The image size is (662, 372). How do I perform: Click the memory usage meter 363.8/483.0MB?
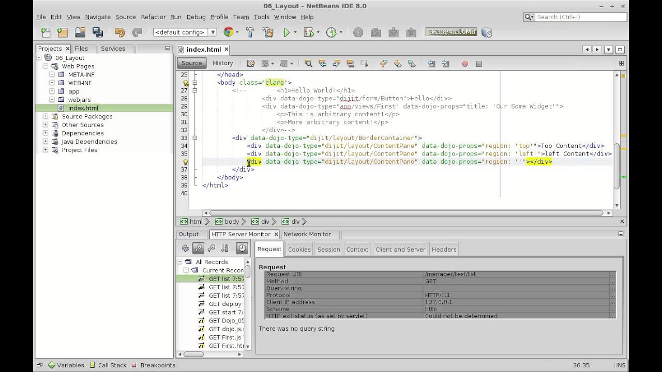point(452,32)
